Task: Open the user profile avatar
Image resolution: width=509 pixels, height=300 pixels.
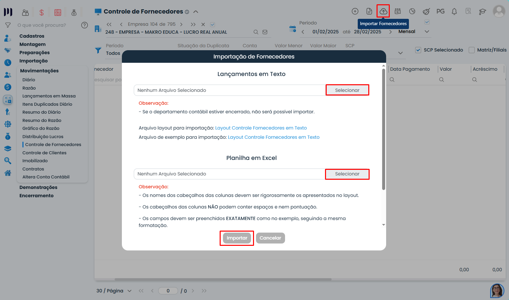Action: tap(499, 11)
